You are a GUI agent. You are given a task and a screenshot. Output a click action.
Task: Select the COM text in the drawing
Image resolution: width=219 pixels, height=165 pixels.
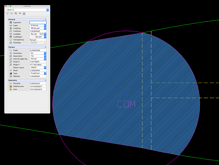point(126,104)
